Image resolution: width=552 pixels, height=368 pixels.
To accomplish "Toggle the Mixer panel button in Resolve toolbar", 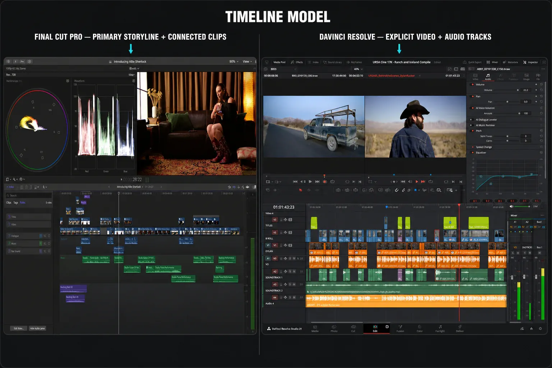I will tap(492, 62).
